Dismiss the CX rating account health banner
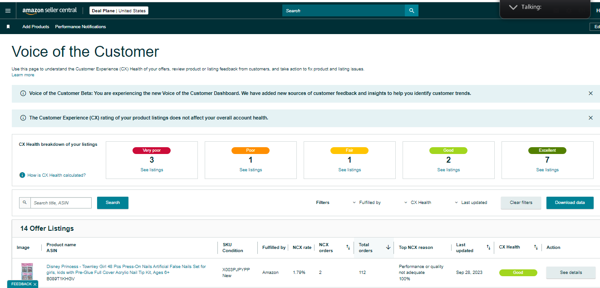 tap(590, 118)
